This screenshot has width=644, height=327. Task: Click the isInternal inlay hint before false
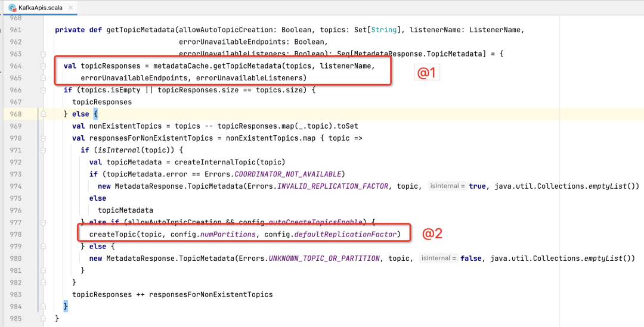(x=438, y=259)
